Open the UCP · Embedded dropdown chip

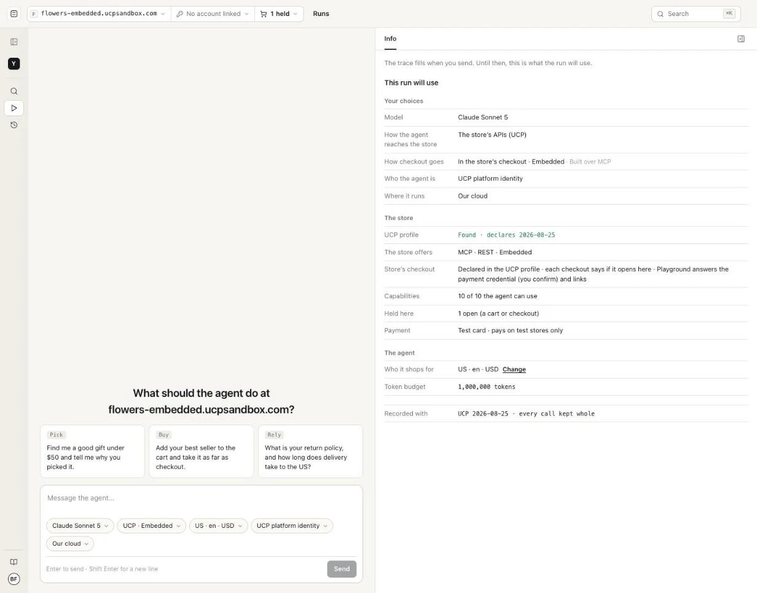[151, 525]
